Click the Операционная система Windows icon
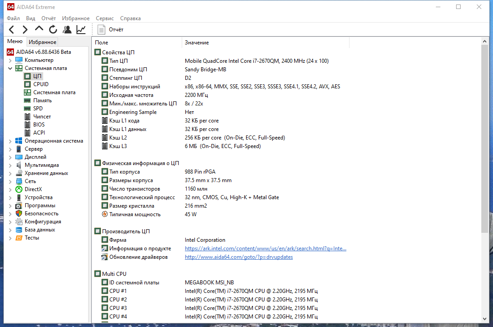Screen dimensions: 493x327 tap(19, 141)
